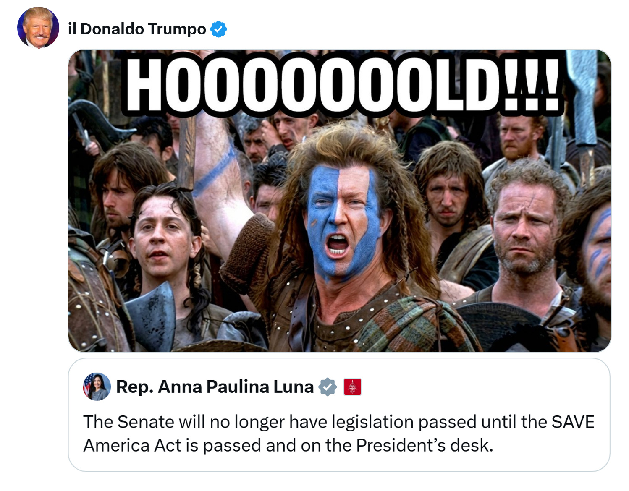This screenshot has width=629, height=491.
Task: Click the blue-painted face in the meme
Action: click(342, 222)
